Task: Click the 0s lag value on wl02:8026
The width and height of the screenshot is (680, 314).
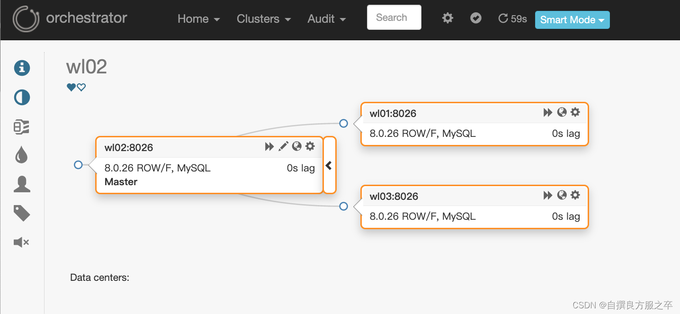Action: point(301,168)
